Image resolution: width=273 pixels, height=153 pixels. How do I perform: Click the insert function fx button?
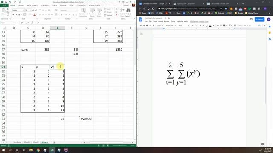[32, 23]
